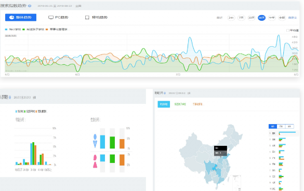
Task: Click the rank 8 row in the region list
Action: (x=284, y=176)
